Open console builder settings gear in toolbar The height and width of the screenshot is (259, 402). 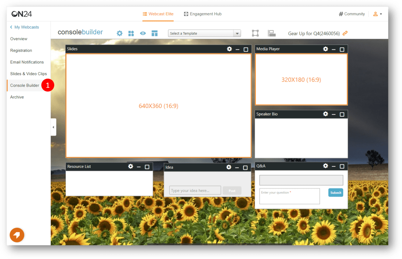[x=120, y=33]
